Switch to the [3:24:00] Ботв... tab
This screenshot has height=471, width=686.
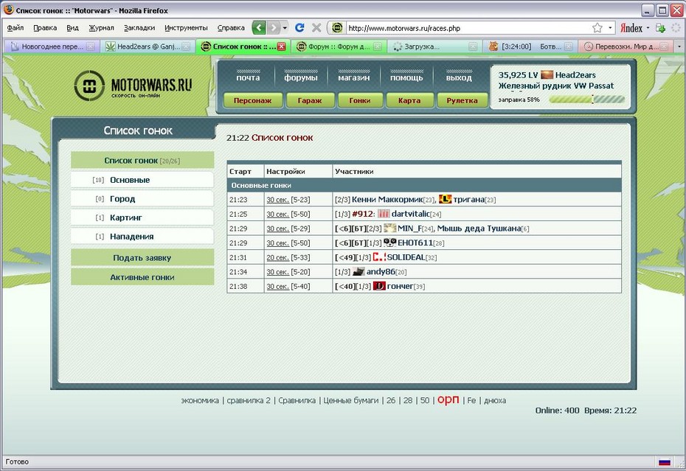tap(530, 46)
